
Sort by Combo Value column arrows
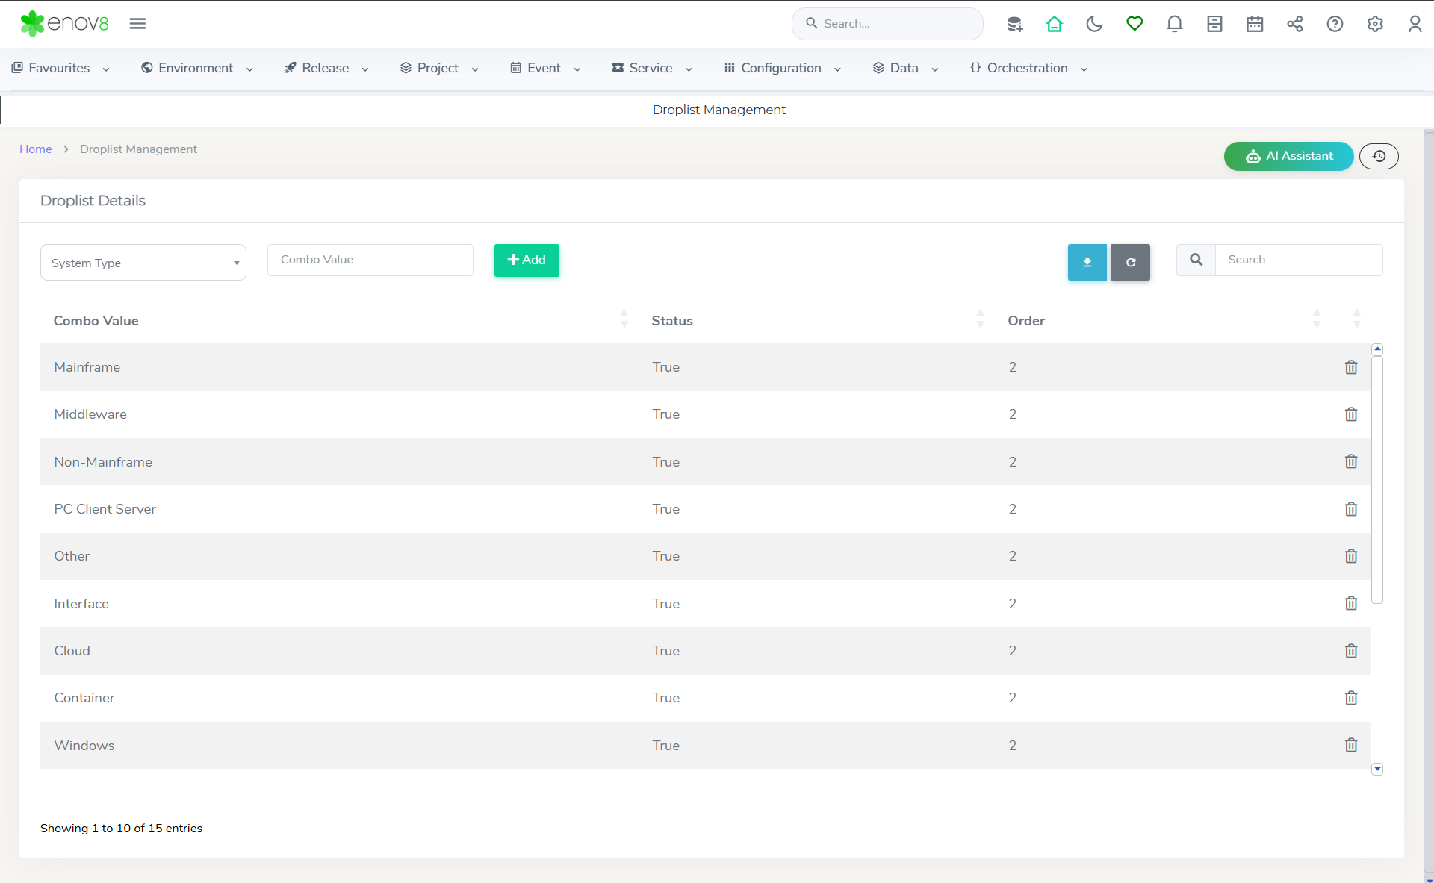[x=624, y=319]
